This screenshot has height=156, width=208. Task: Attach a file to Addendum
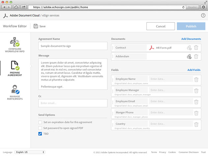coord(189,57)
